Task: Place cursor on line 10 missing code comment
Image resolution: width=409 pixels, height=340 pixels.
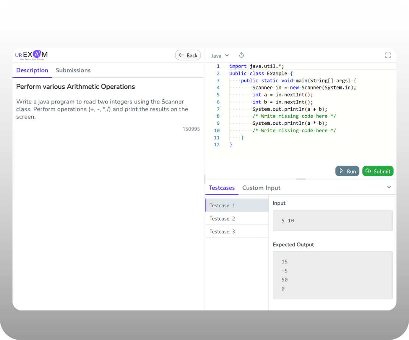Action: coord(294,131)
